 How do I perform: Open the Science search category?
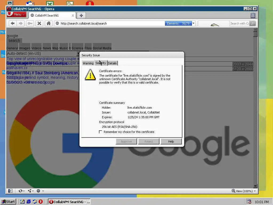pos(78,48)
